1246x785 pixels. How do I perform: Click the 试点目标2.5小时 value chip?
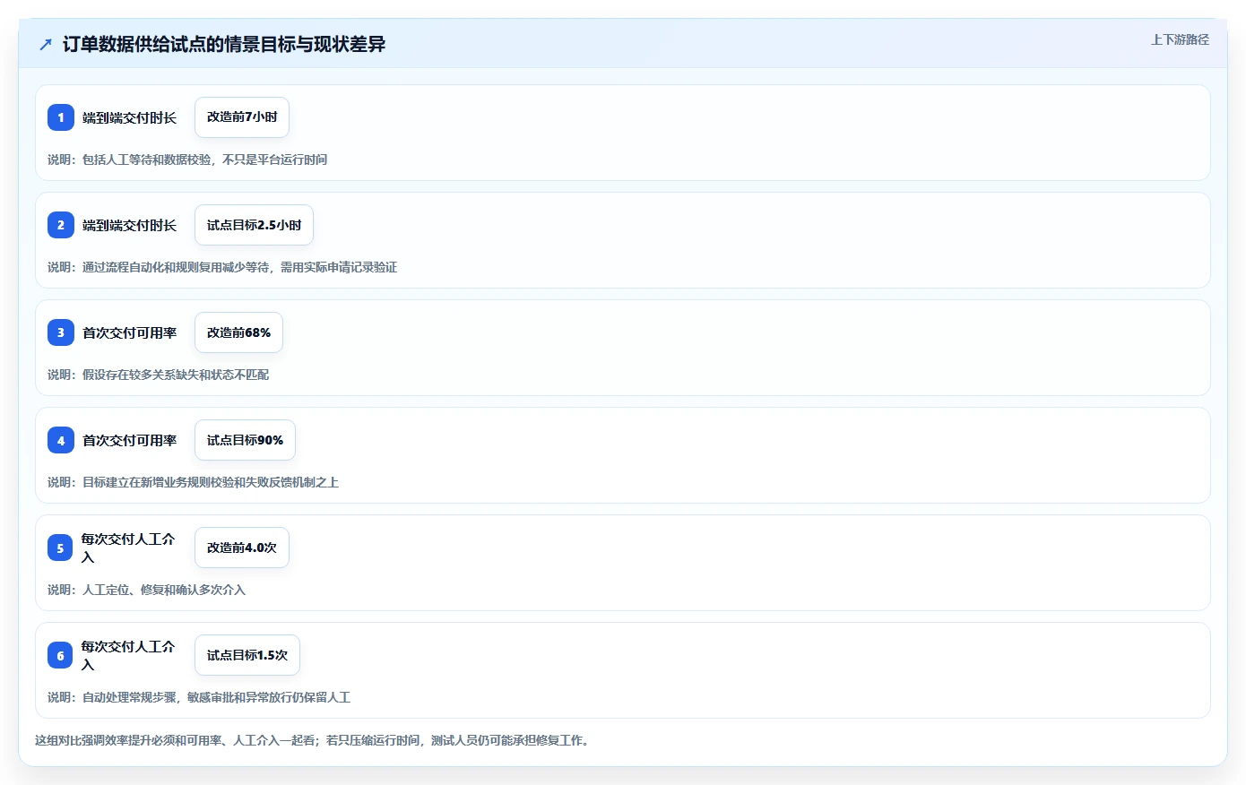254,225
